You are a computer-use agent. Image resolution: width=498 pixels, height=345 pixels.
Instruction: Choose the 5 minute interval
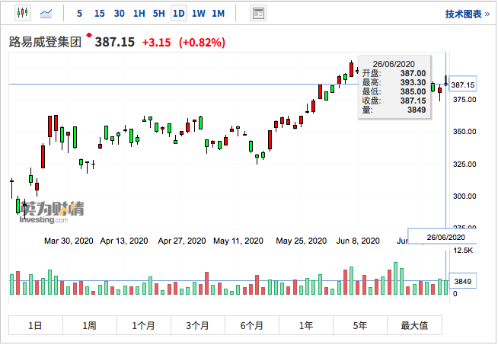79,14
